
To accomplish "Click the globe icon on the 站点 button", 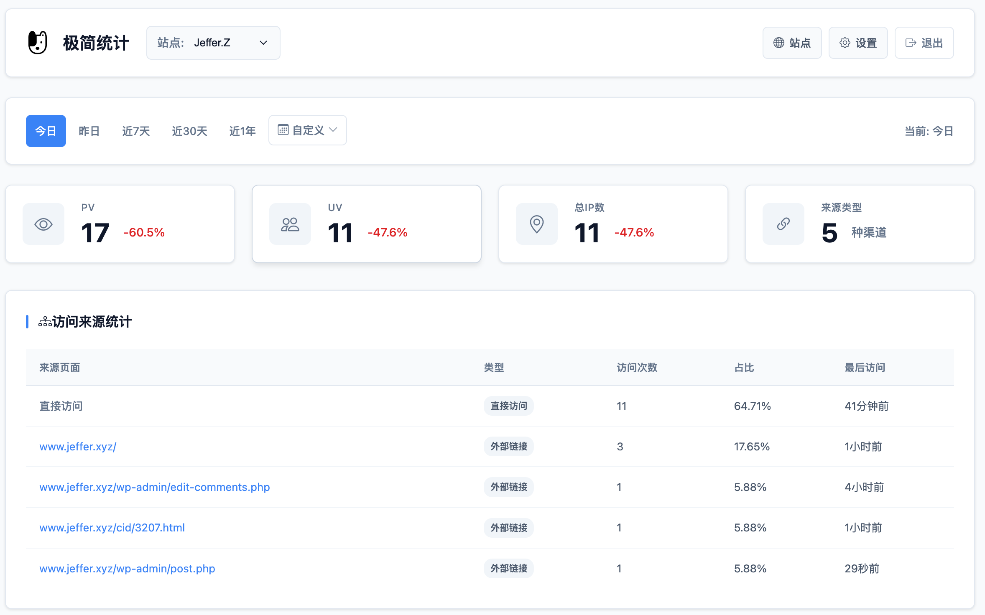I will [778, 42].
